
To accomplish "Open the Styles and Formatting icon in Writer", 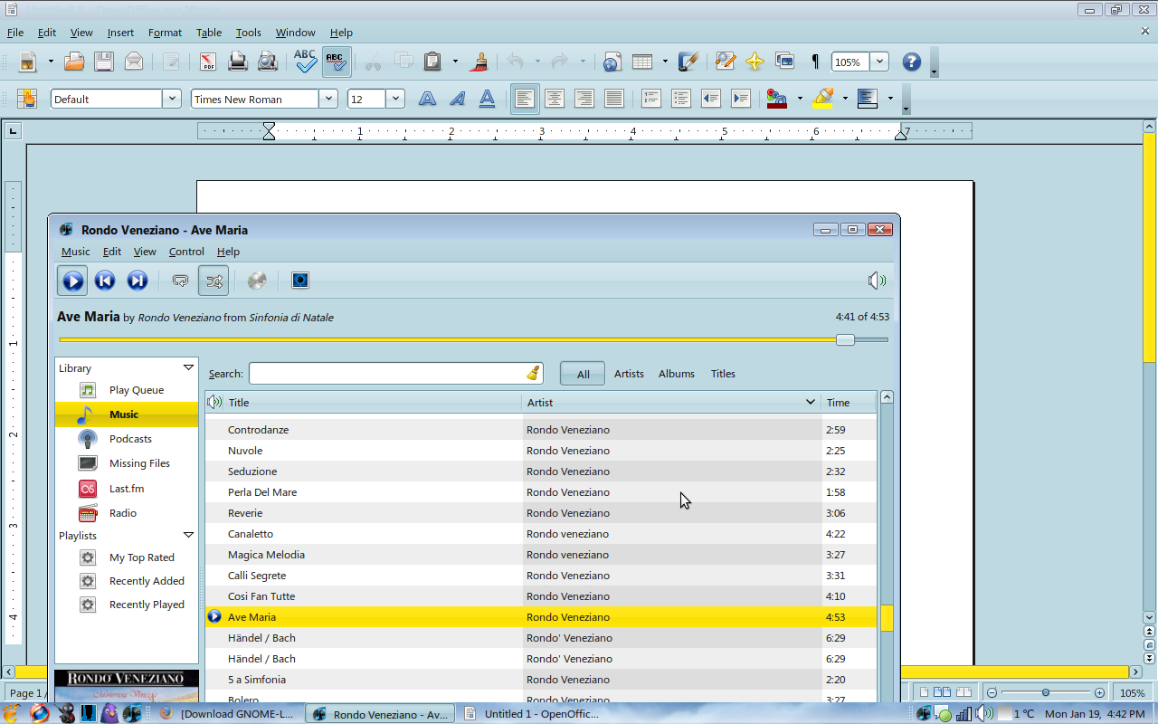I will 26,99.
